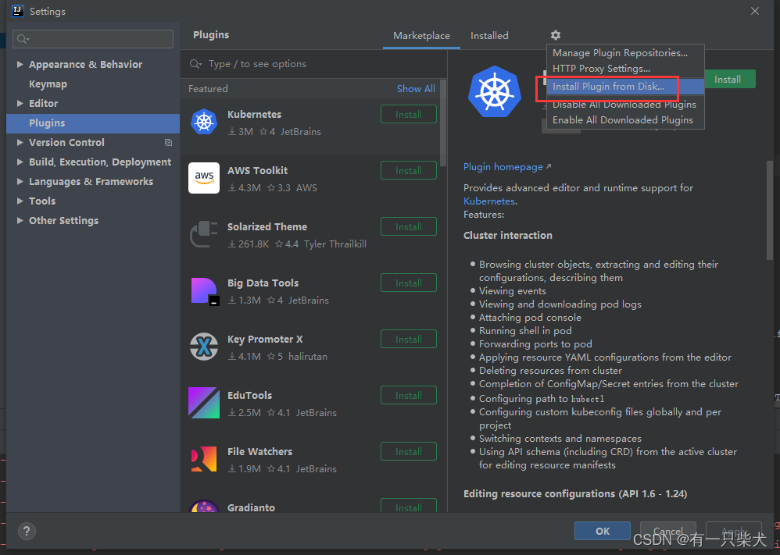Install the EduTools plugin

(409, 395)
